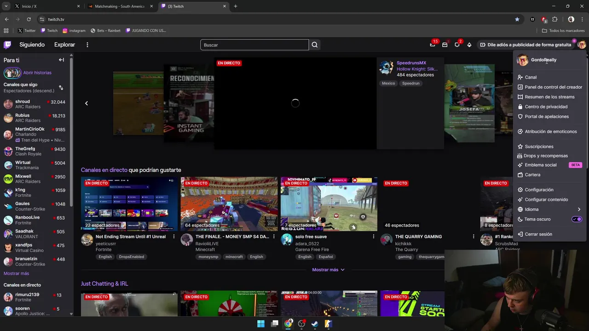
Task: Click Mostrar más in the sidebar
Action: click(16, 274)
